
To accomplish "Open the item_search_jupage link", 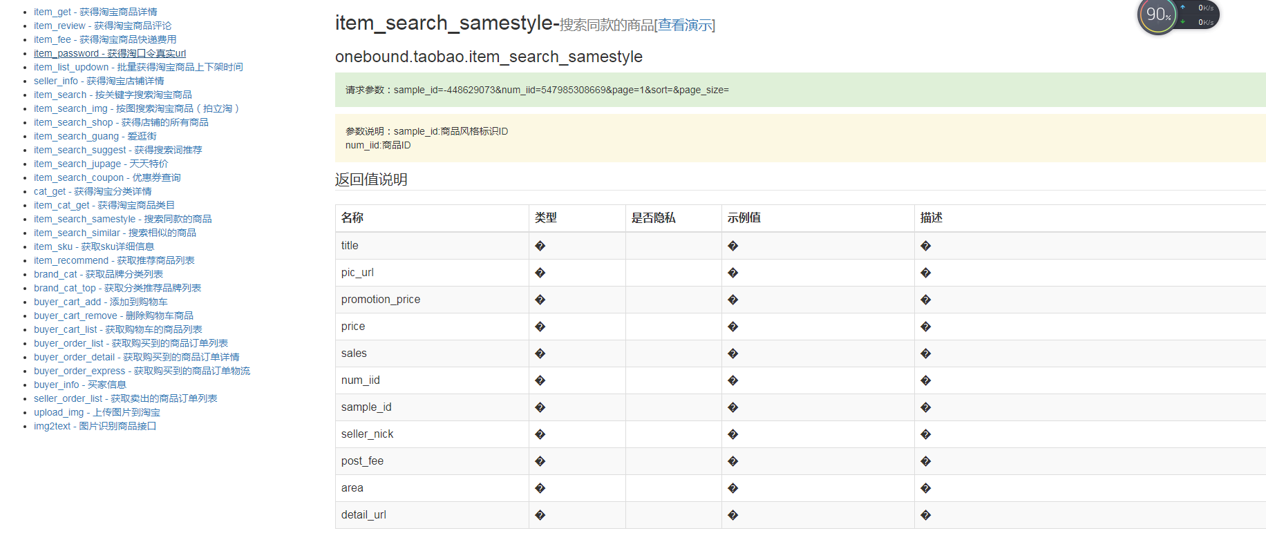I will (x=101, y=164).
